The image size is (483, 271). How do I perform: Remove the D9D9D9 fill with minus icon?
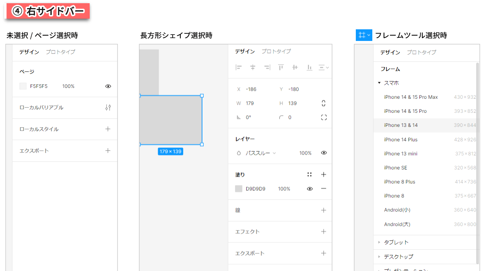tap(324, 189)
